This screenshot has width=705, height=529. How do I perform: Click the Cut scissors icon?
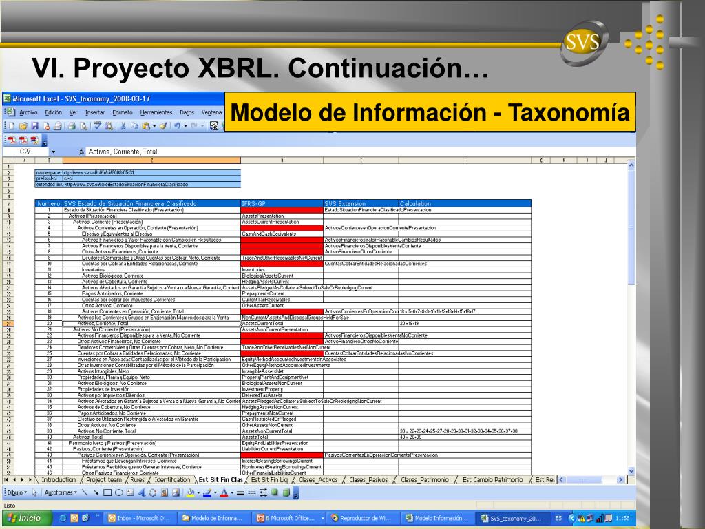(123, 126)
